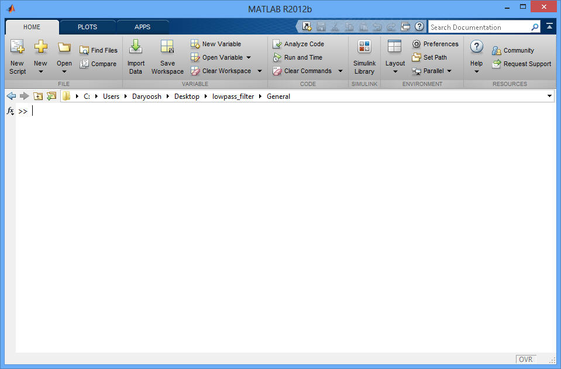This screenshot has height=369, width=561.
Task: Open Preferences gear icon
Action: (x=417, y=44)
